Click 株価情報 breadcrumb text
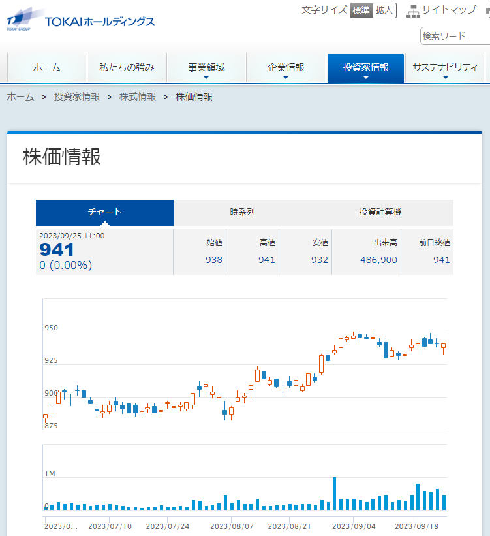Viewport: 490px width, 536px height. pos(194,97)
